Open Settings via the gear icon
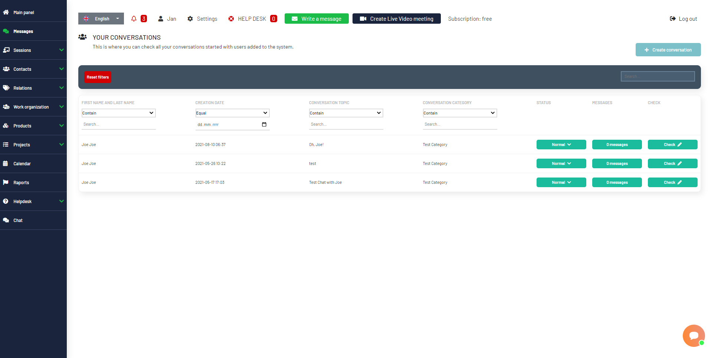The width and height of the screenshot is (708, 358). point(202,19)
